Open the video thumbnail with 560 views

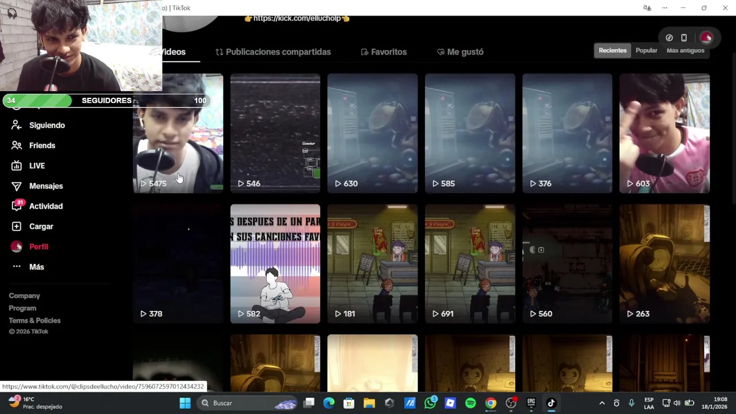568,264
